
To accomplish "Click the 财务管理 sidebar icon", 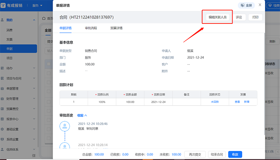I will (x=3, y=99).
